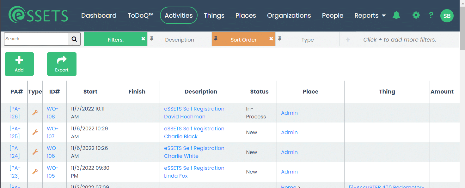Click wrench icon in WO-105 row
This screenshot has width=465, height=188.
pos(35,172)
